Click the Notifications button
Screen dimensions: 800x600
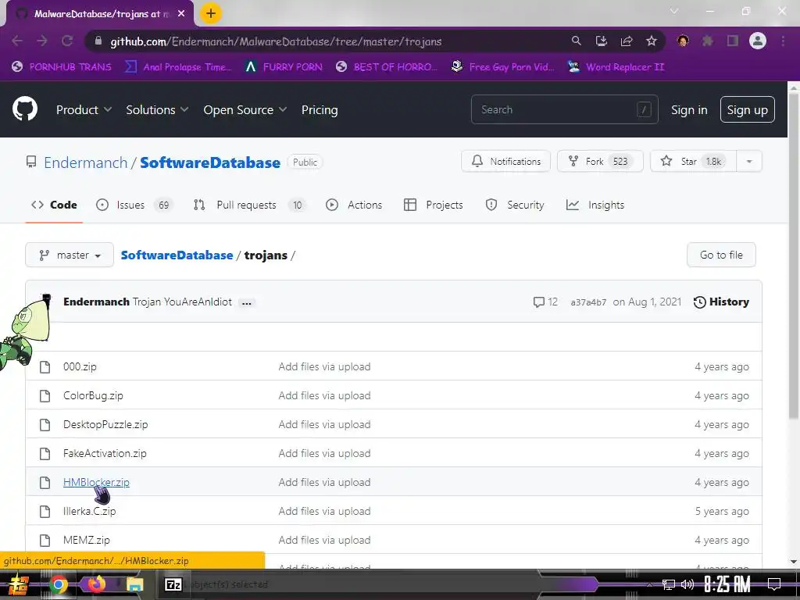pos(505,161)
